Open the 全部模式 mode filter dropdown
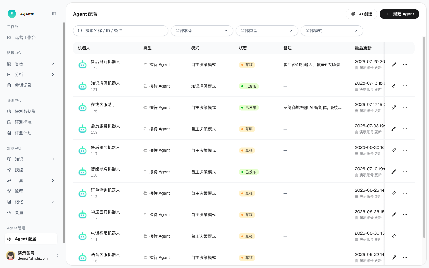429x268 pixels. coord(332,31)
